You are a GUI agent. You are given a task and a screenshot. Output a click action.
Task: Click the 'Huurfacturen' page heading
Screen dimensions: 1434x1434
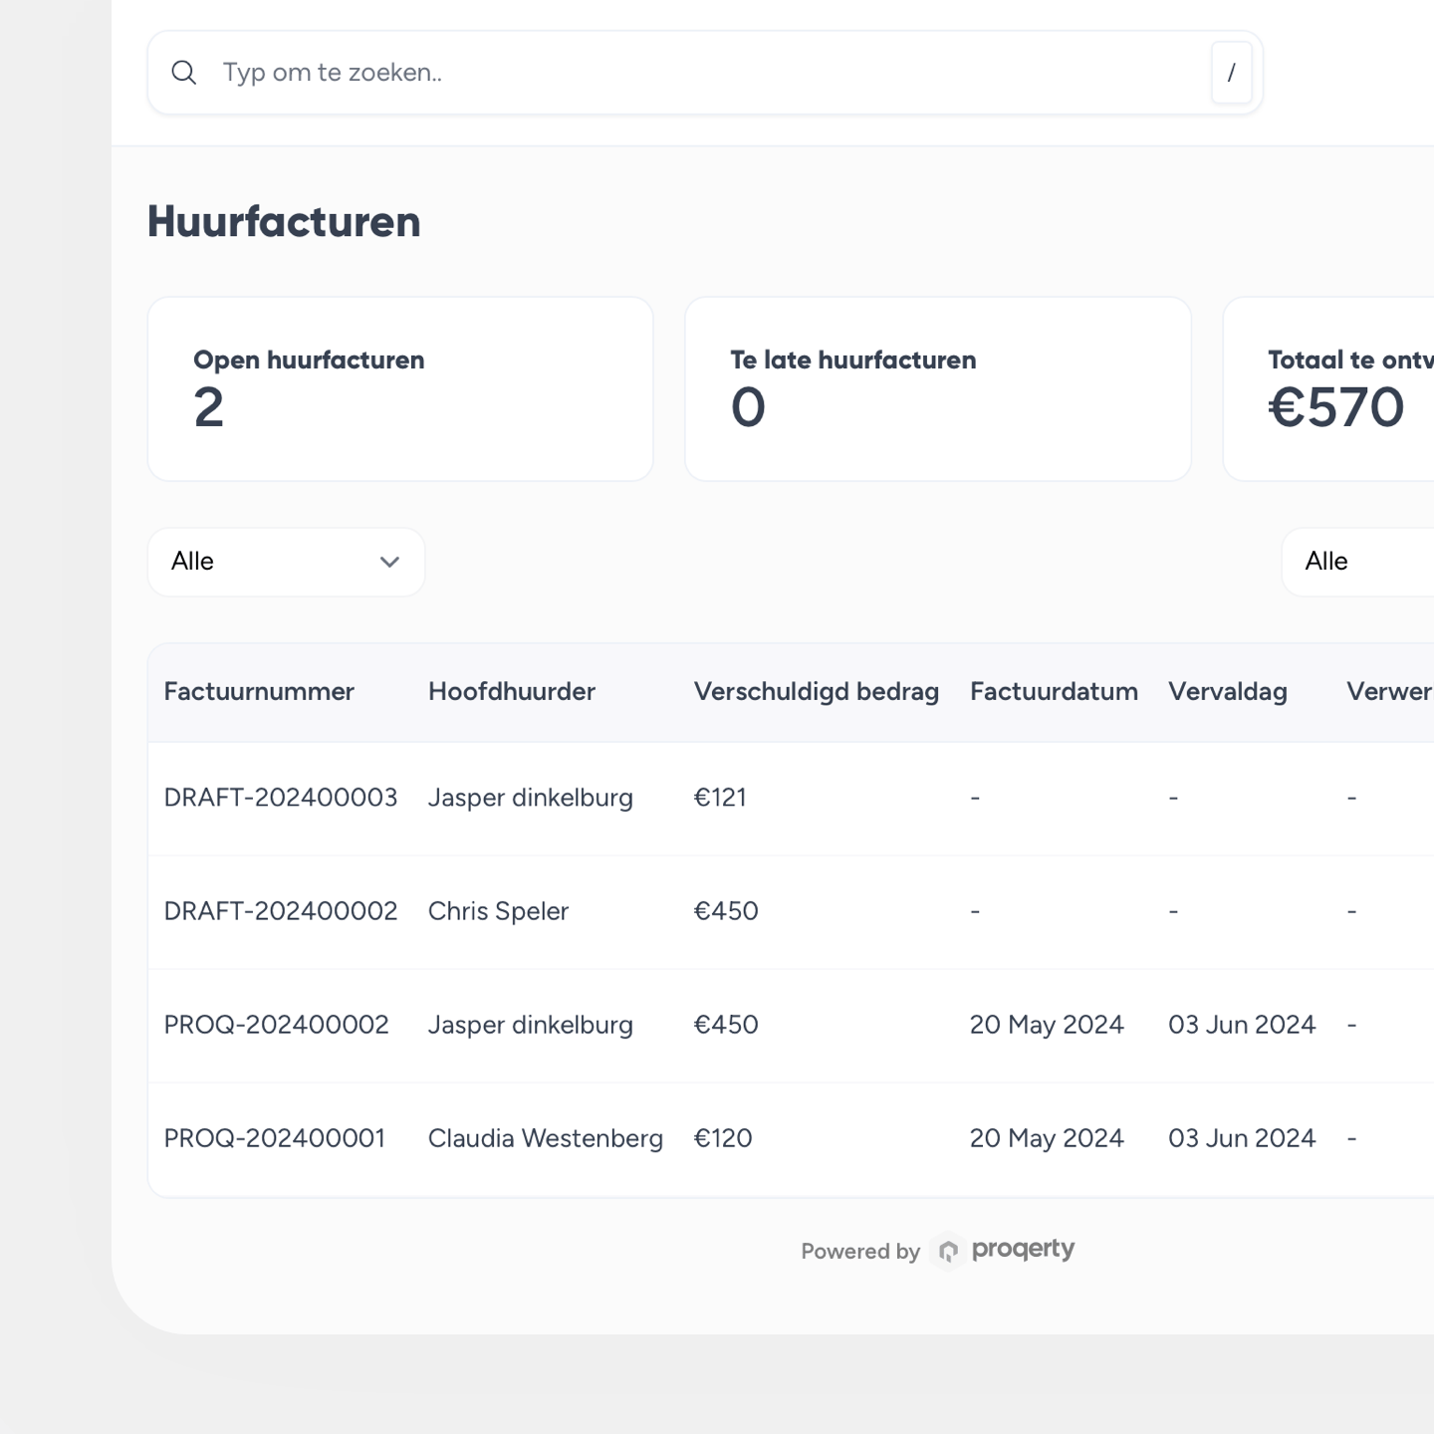click(284, 221)
